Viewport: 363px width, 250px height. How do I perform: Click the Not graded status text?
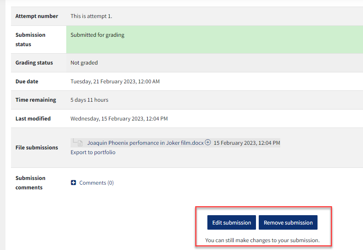click(x=84, y=63)
